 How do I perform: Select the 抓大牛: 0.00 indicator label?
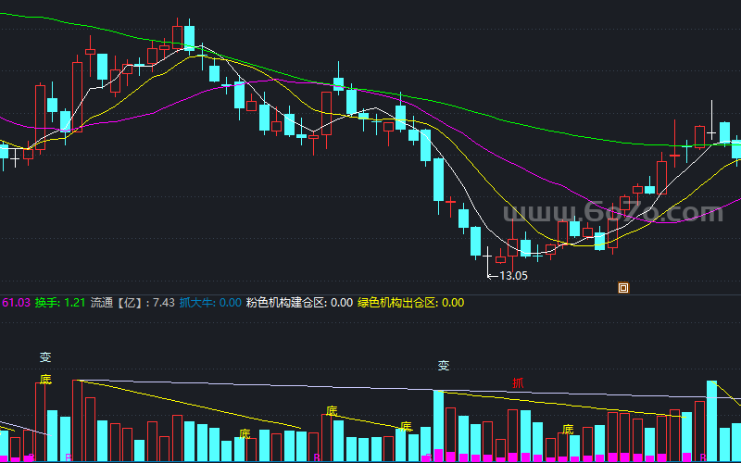[x=210, y=302]
